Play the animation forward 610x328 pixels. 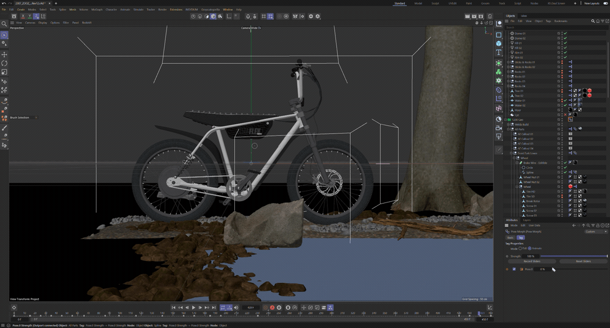point(193,307)
